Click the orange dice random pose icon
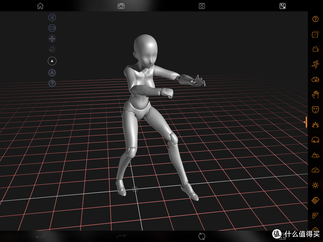The width and height of the screenshot is (323, 242). [316, 34]
